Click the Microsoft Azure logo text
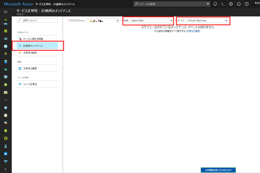The height and width of the screenshot is (173, 260). coord(18,4)
